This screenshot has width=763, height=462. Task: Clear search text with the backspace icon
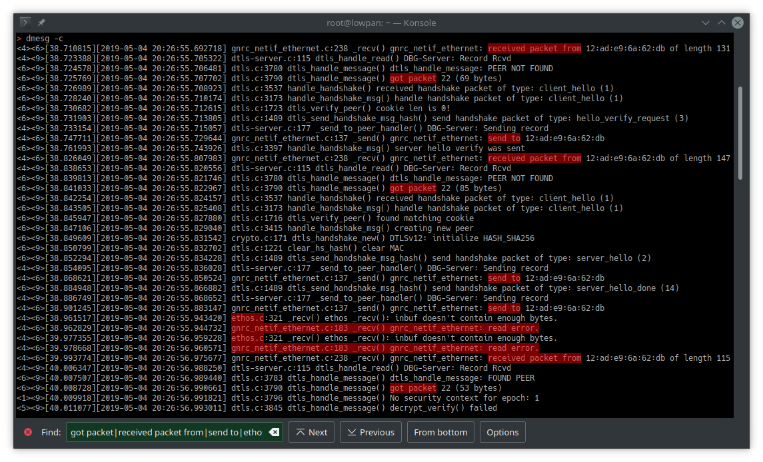click(x=274, y=432)
